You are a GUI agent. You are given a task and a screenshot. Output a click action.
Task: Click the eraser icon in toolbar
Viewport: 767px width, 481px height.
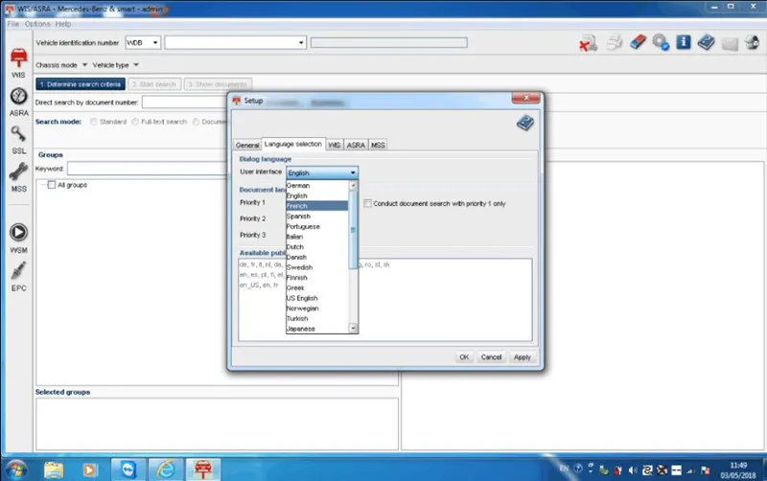pyautogui.click(x=638, y=42)
